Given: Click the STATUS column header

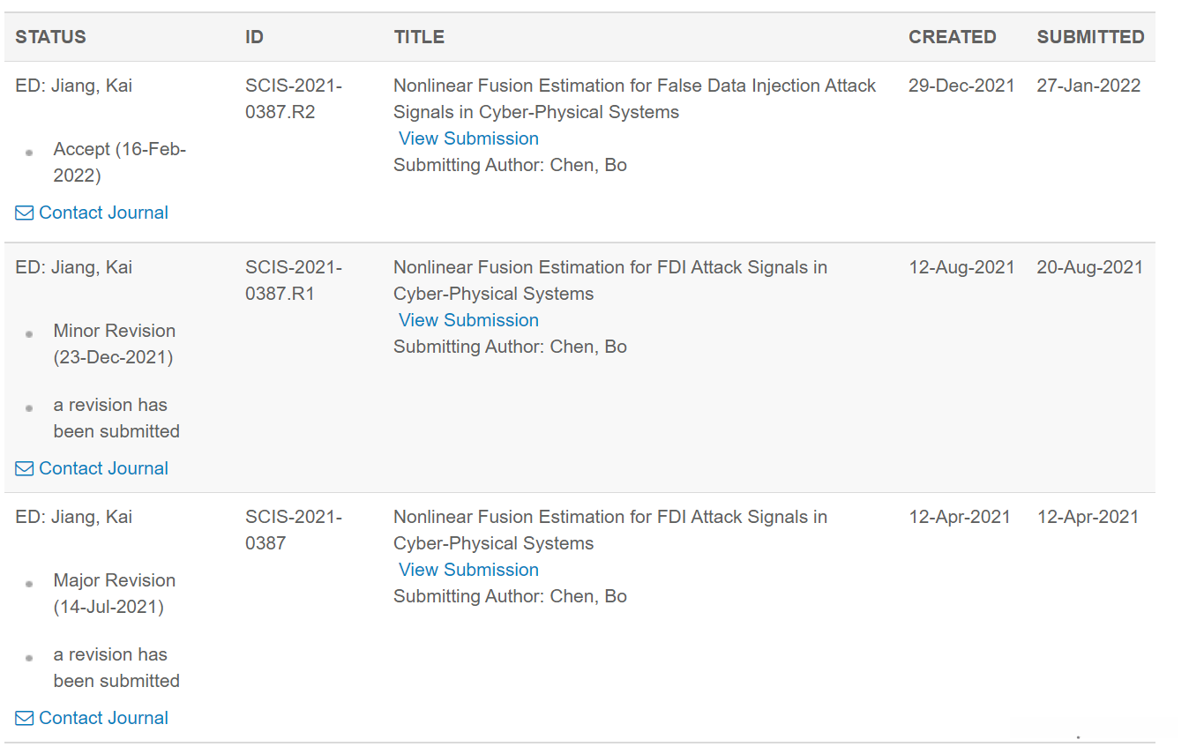Looking at the screenshot, I should click(50, 37).
